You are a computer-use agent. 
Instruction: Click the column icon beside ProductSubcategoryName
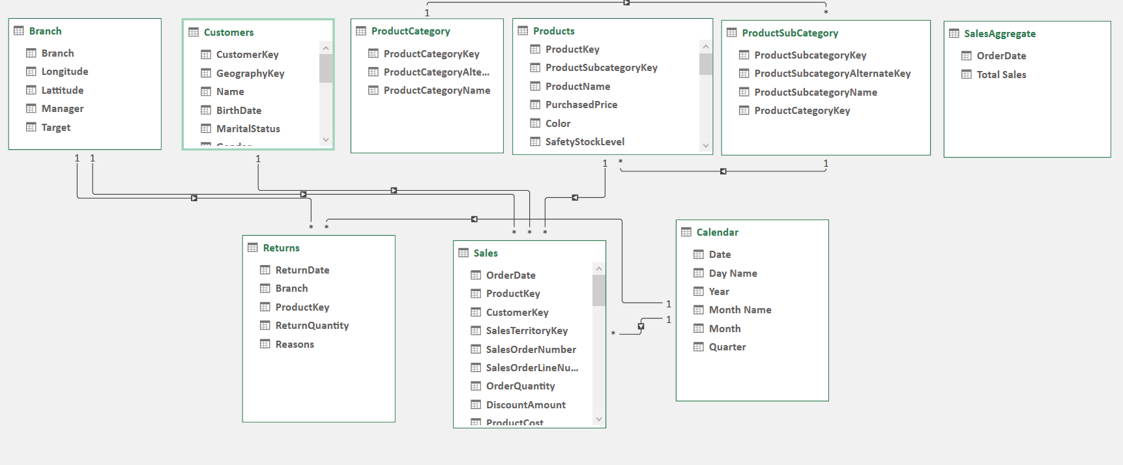click(x=744, y=92)
